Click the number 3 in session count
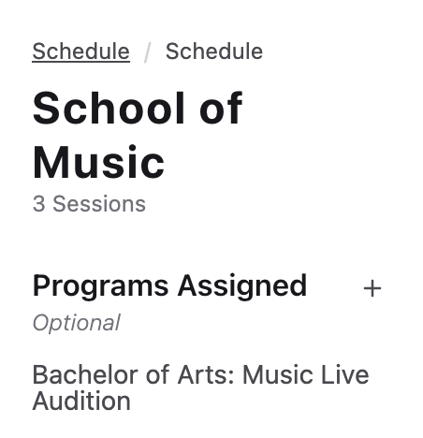Screen dimensions: 423x438 39,204
